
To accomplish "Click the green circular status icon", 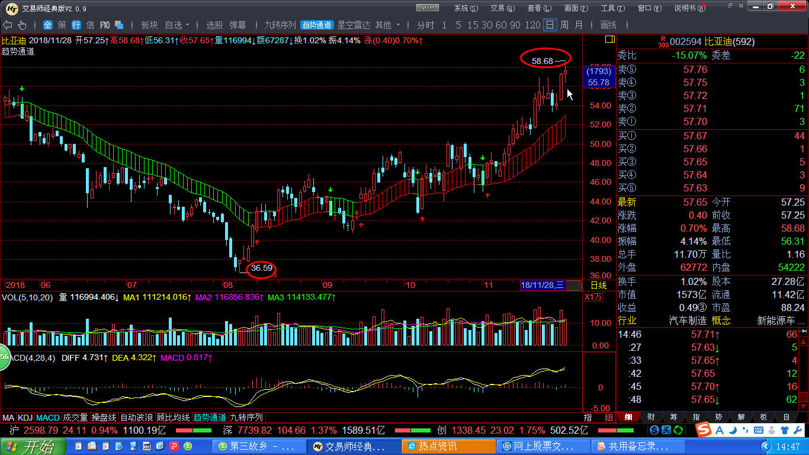I will tap(678, 430).
